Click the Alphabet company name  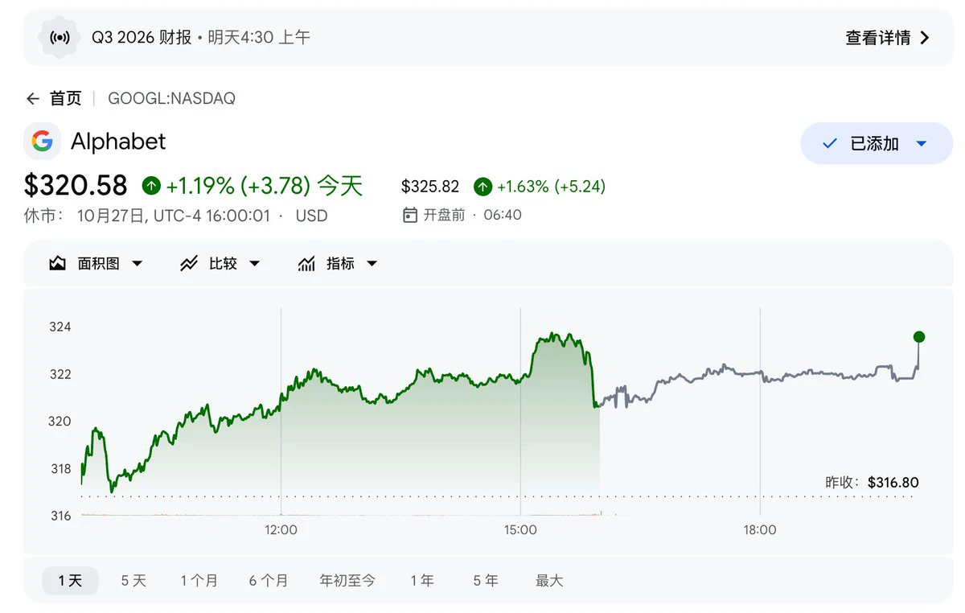point(118,142)
